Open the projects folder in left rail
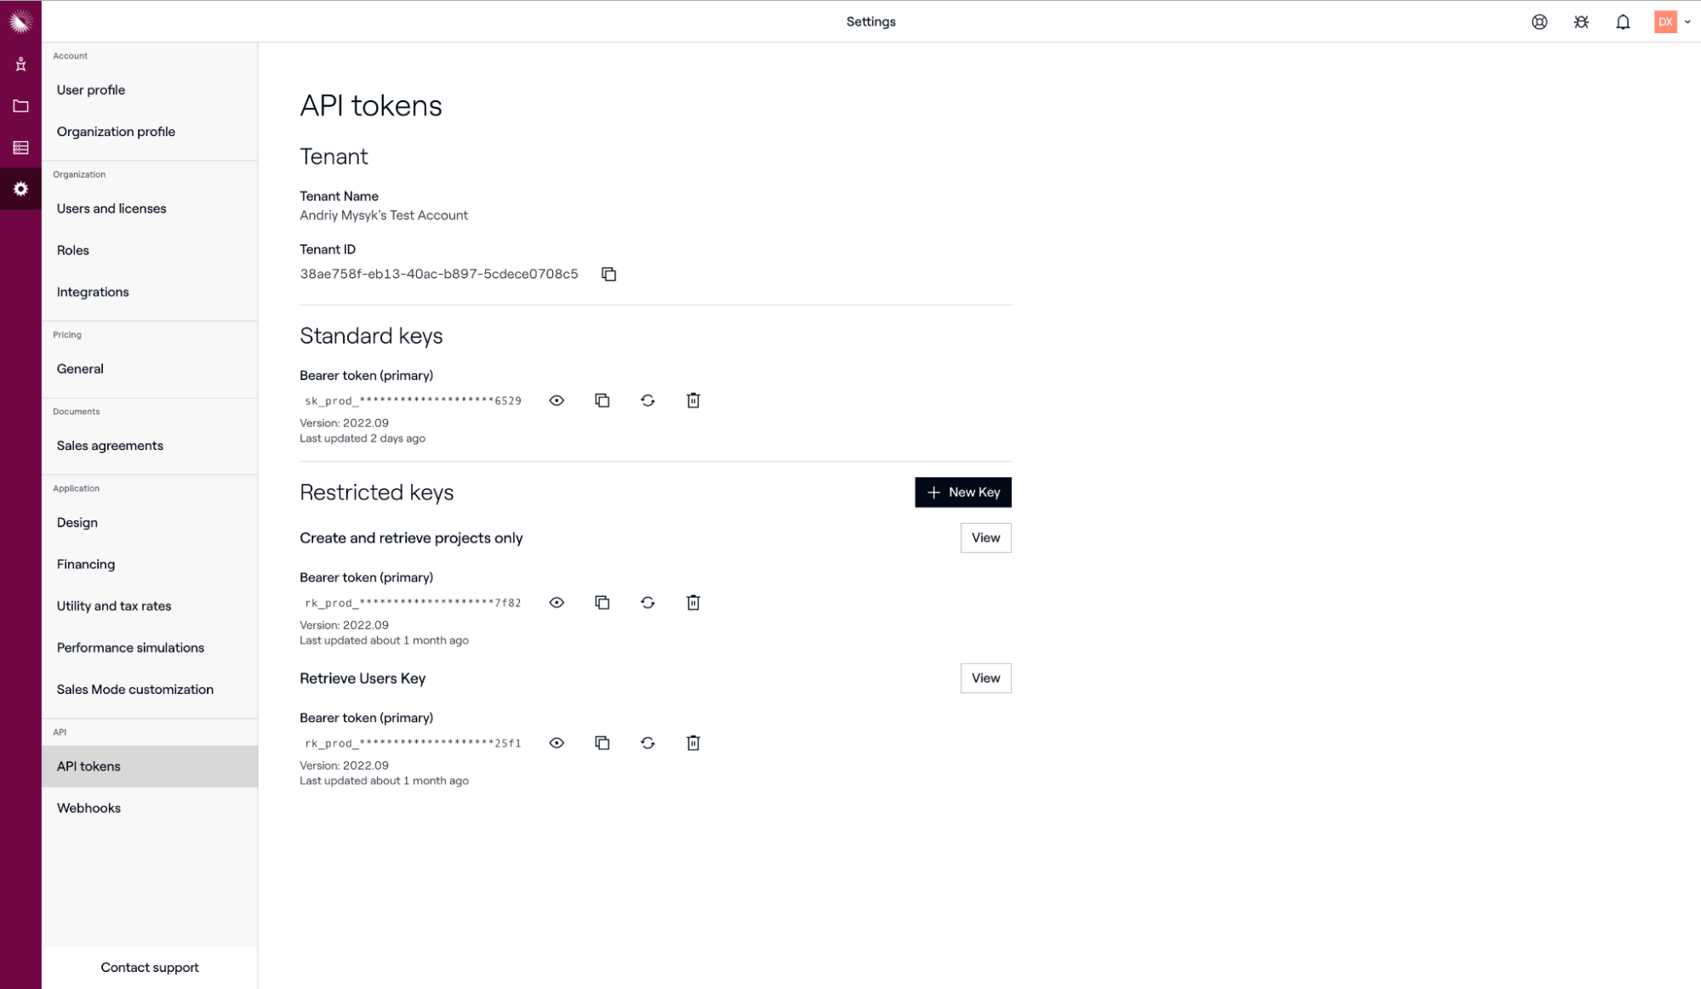 [20, 106]
